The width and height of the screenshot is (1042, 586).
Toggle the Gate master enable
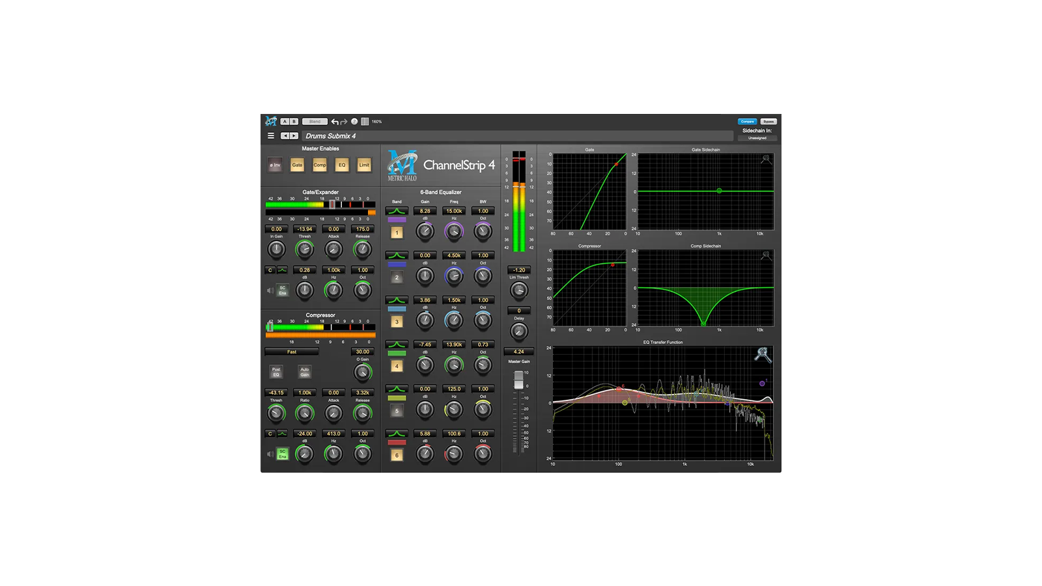click(297, 165)
